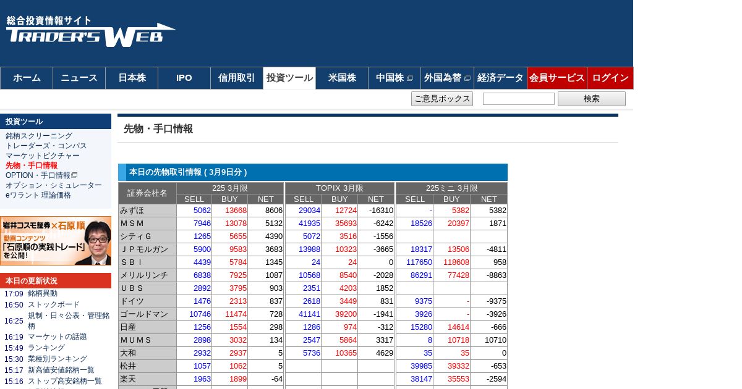
Task: Open 銘柄スクリーニング in the sidebar
Action: point(39,136)
